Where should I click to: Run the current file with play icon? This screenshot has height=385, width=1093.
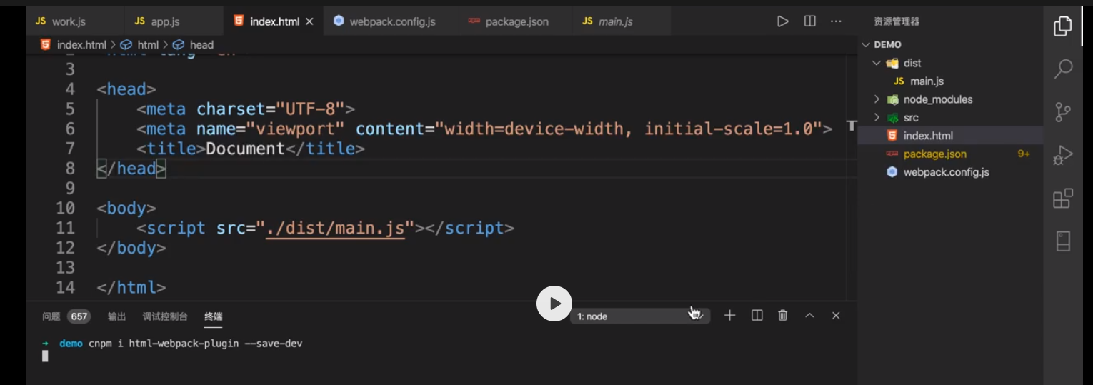[x=783, y=21]
